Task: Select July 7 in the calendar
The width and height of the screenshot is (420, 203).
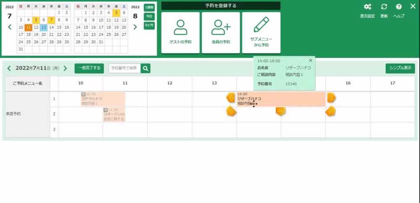Action: [x=51, y=20]
